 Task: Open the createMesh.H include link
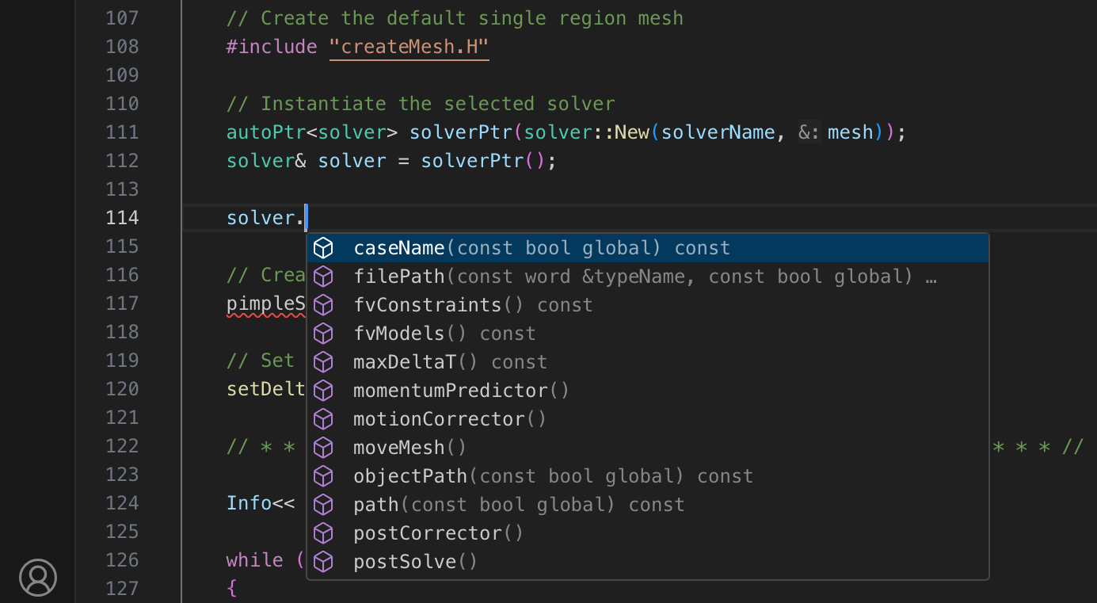tap(409, 46)
